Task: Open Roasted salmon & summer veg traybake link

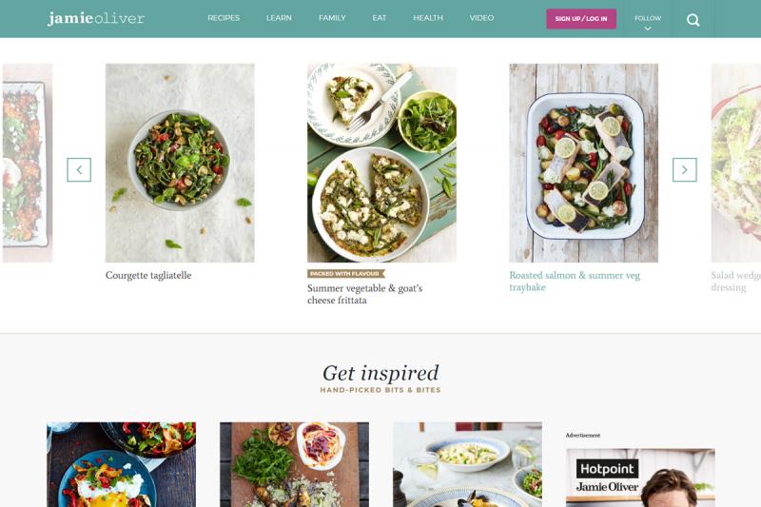Action: tap(575, 282)
